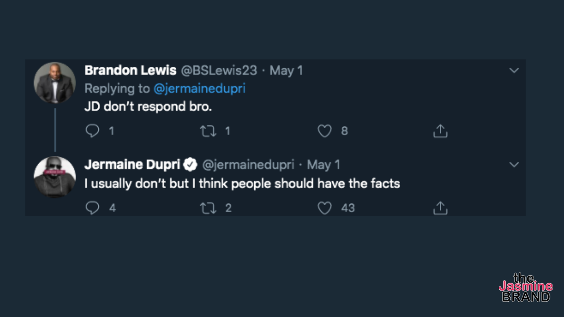
Task: Click Jermaine Dupri's profile picture
Action: 55,177
